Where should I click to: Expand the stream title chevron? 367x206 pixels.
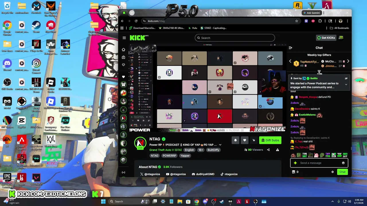[220, 145]
